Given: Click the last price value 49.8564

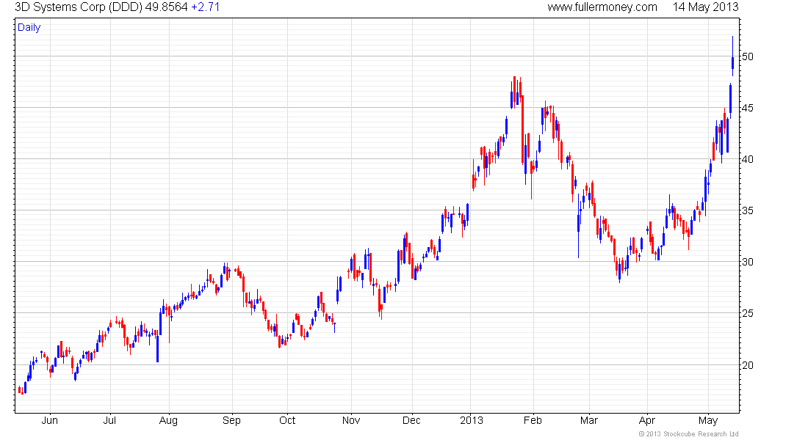Looking at the screenshot, I should [167, 7].
